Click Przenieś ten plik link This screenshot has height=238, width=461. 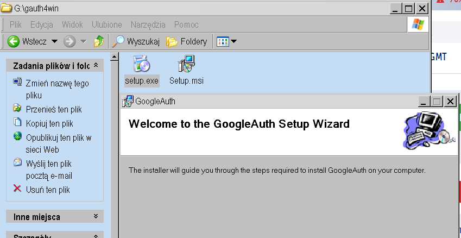54,109
